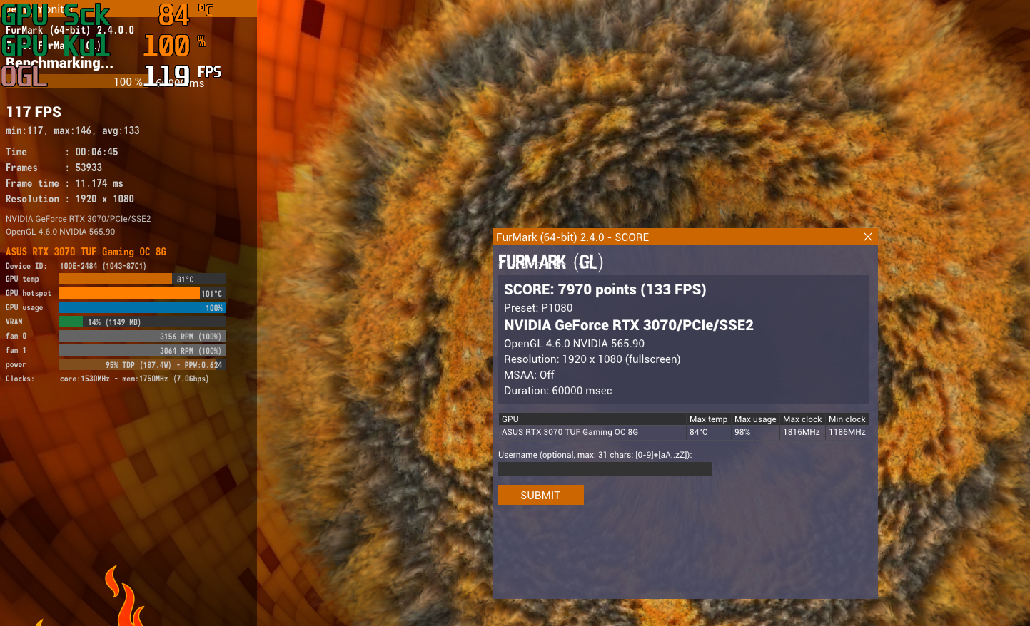Click the SUBMIT button in the score dialog
1030x626 pixels.
pos(540,495)
